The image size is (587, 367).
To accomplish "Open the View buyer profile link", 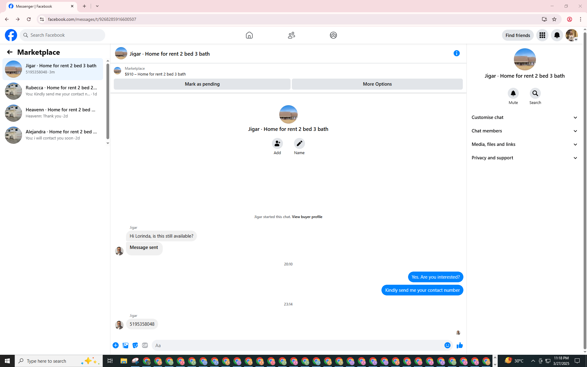I will coord(307,217).
